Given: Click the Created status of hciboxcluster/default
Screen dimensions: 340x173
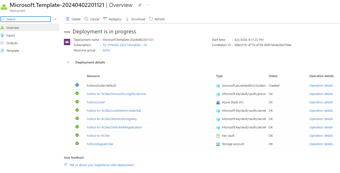Looking at the screenshot, I should (274, 86).
